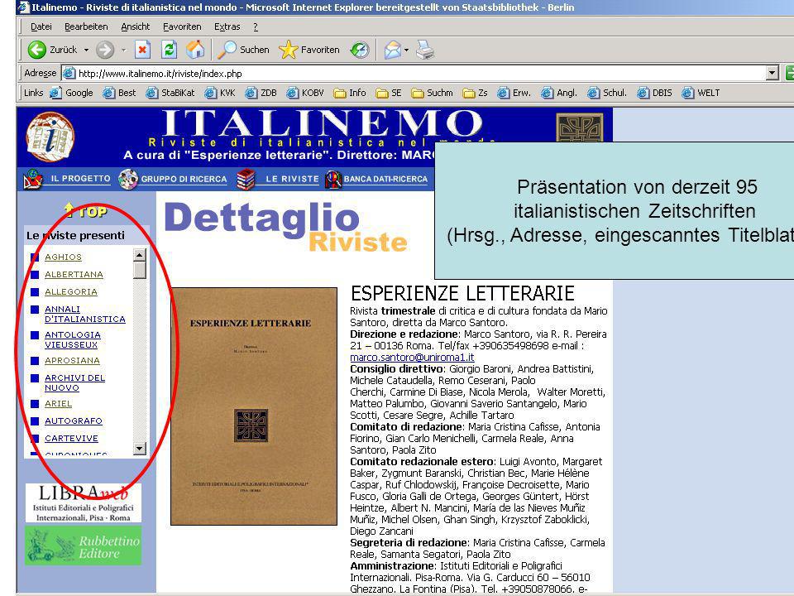Open the KVK links bookmark
This screenshot has width=794, height=596.
(x=220, y=93)
